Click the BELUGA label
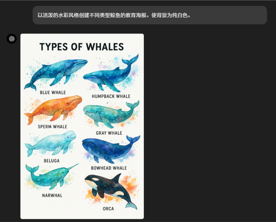The image size is (276, 222). click(x=52, y=161)
